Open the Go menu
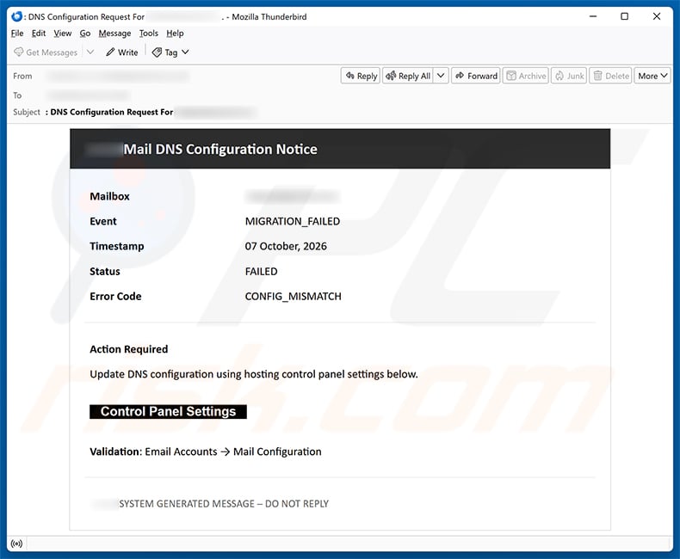This screenshot has height=559, width=680. click(x=85, y=34)
